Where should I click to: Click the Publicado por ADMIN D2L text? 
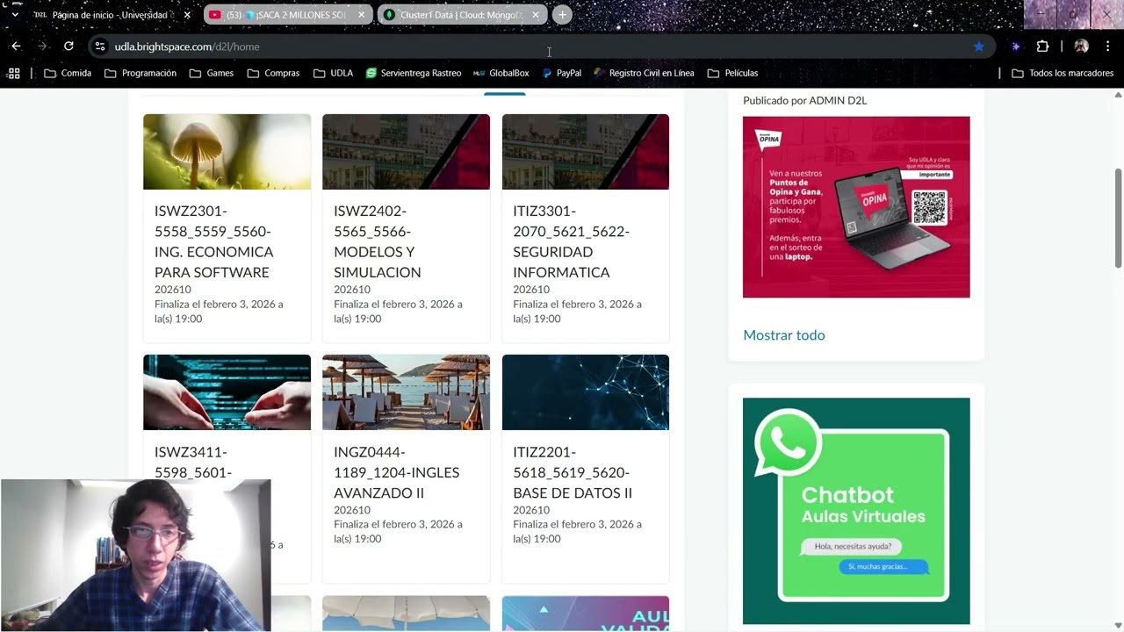coord(804,100)
